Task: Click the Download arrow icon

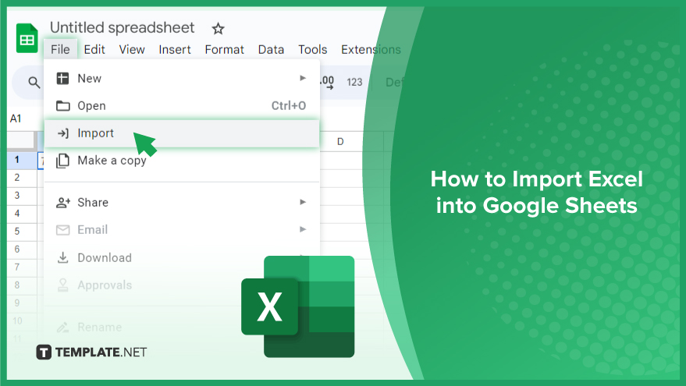Action: coord(63,257)
